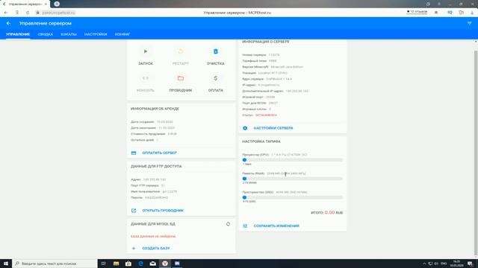This screenshot has width=478, height=268.
Task: Click the Рестарт restart icon
Action: point(181,51)
